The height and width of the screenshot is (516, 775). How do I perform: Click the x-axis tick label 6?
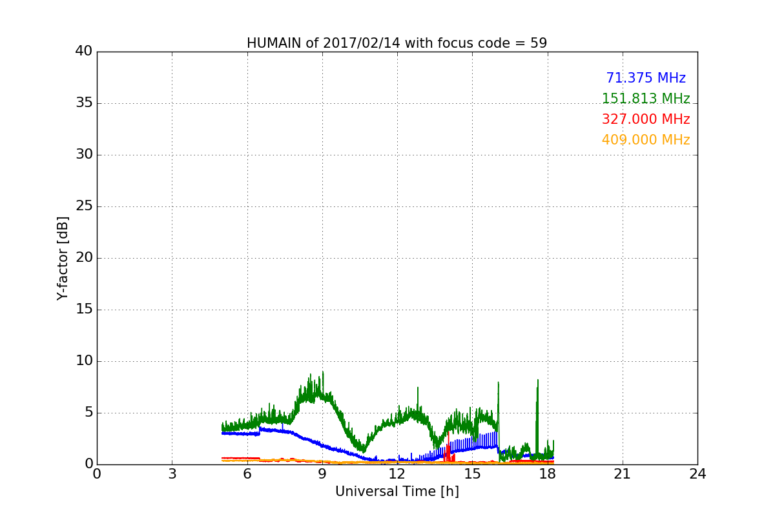(x=247, y=474)
